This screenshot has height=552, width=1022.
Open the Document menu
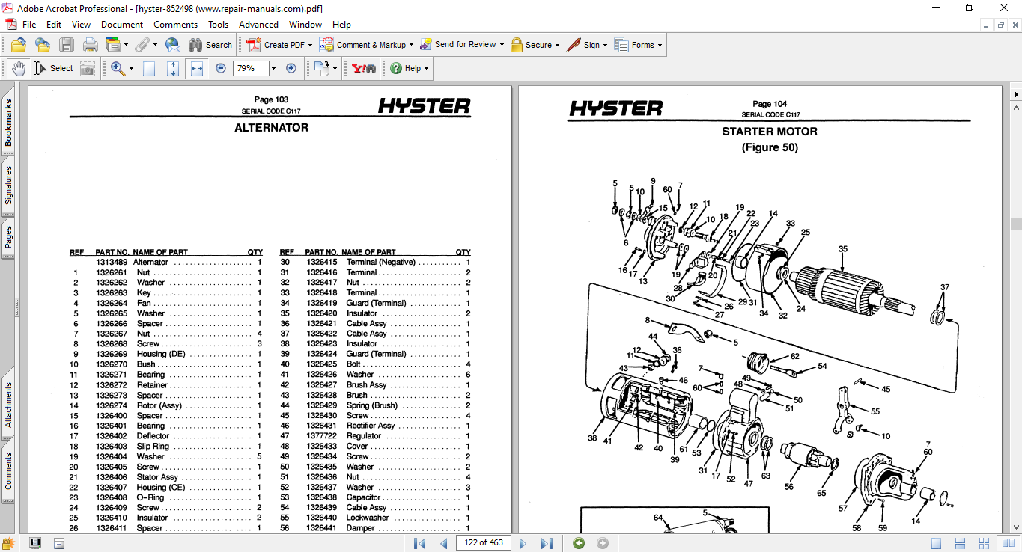(122, 25)
